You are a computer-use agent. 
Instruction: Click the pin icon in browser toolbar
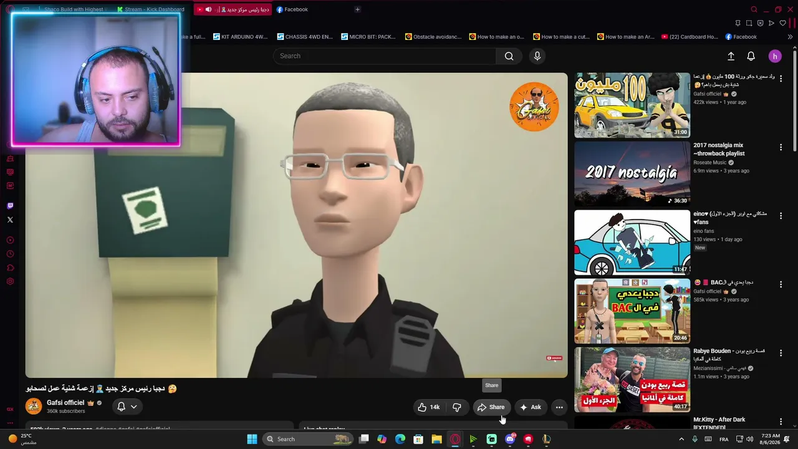coord(738,23)
